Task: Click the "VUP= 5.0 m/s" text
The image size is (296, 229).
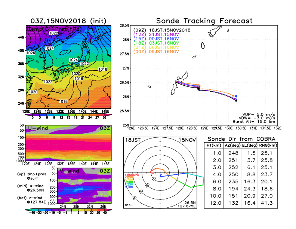Action: (x=259, y=114)
